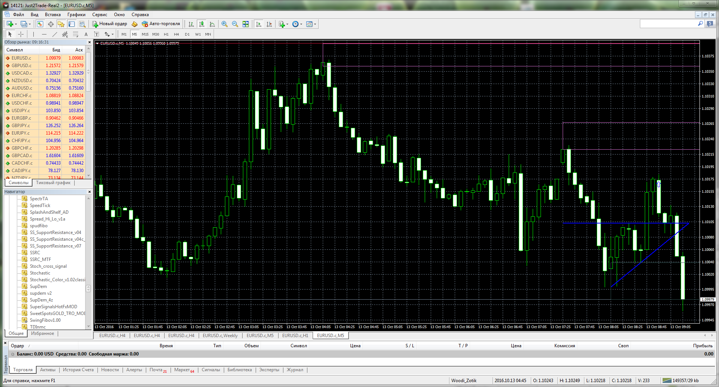Click the New Chart toolbar icon
Viewport: 719px width, 387px height.
click(x=10, y=24)
